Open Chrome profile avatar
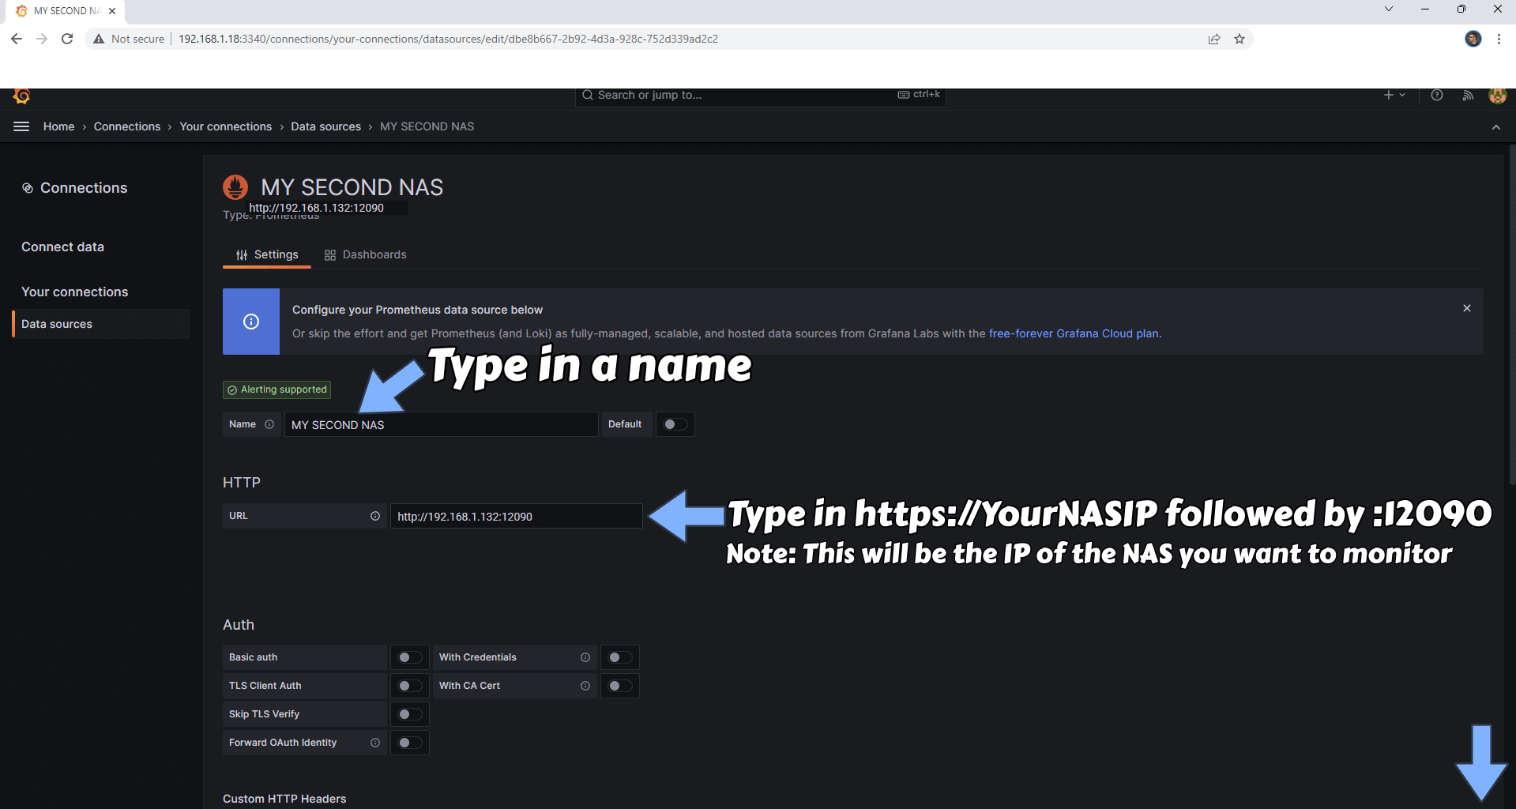The height and width of the screenshot is (809, 1516). click(1473, 39)
